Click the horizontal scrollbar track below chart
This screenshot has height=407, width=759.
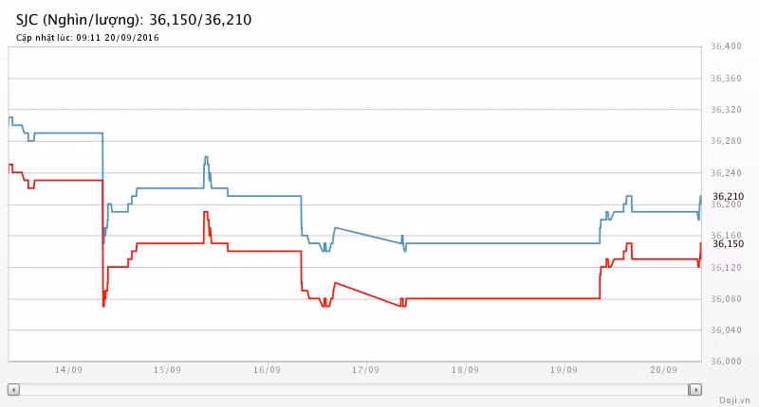coord(351,389)
